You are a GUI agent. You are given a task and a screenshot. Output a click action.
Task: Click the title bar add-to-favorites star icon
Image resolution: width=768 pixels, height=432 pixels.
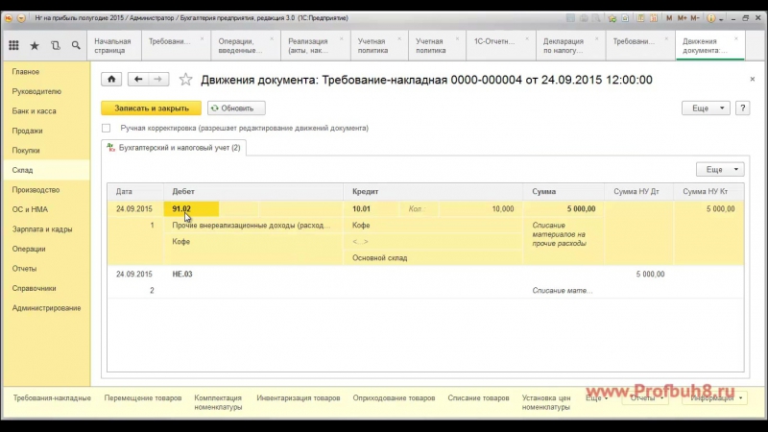tap(612, 18)
